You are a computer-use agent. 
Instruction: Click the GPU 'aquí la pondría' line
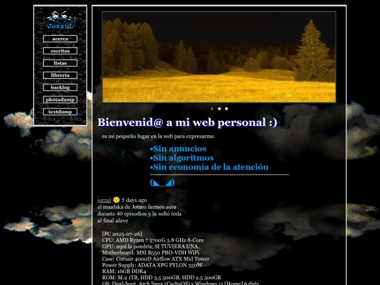pos(151,246)
